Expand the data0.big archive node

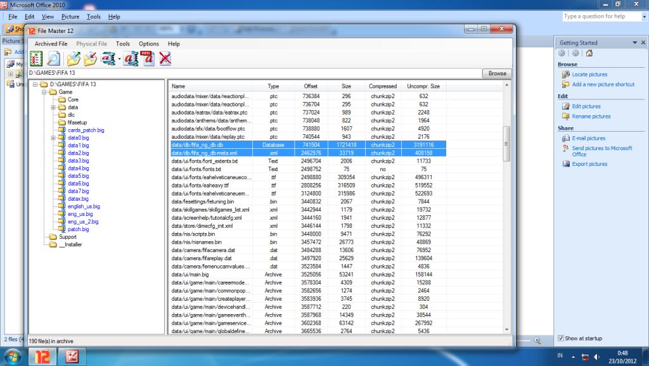point(53,137)
